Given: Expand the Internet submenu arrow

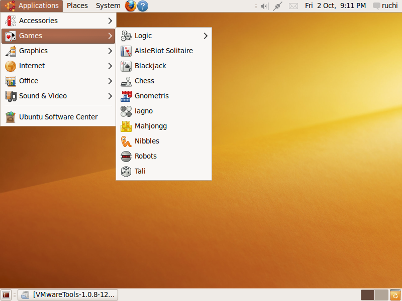Looking at the screenshot, I should tap(110, 66).
